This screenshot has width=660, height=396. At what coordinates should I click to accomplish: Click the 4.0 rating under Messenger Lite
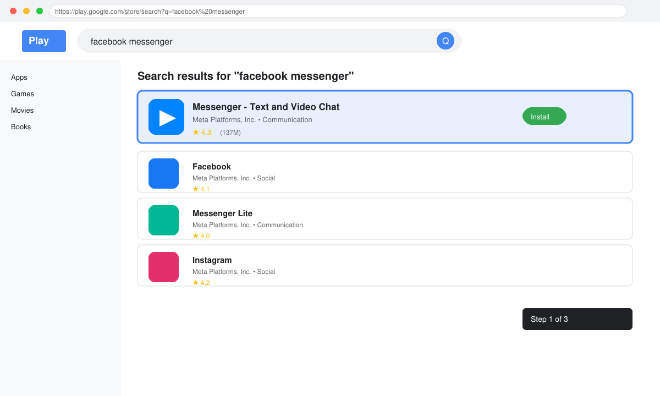coord(201,236)
